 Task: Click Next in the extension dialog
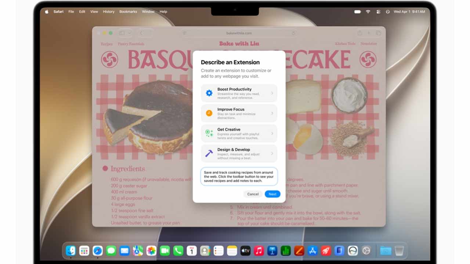coord(272,194)
